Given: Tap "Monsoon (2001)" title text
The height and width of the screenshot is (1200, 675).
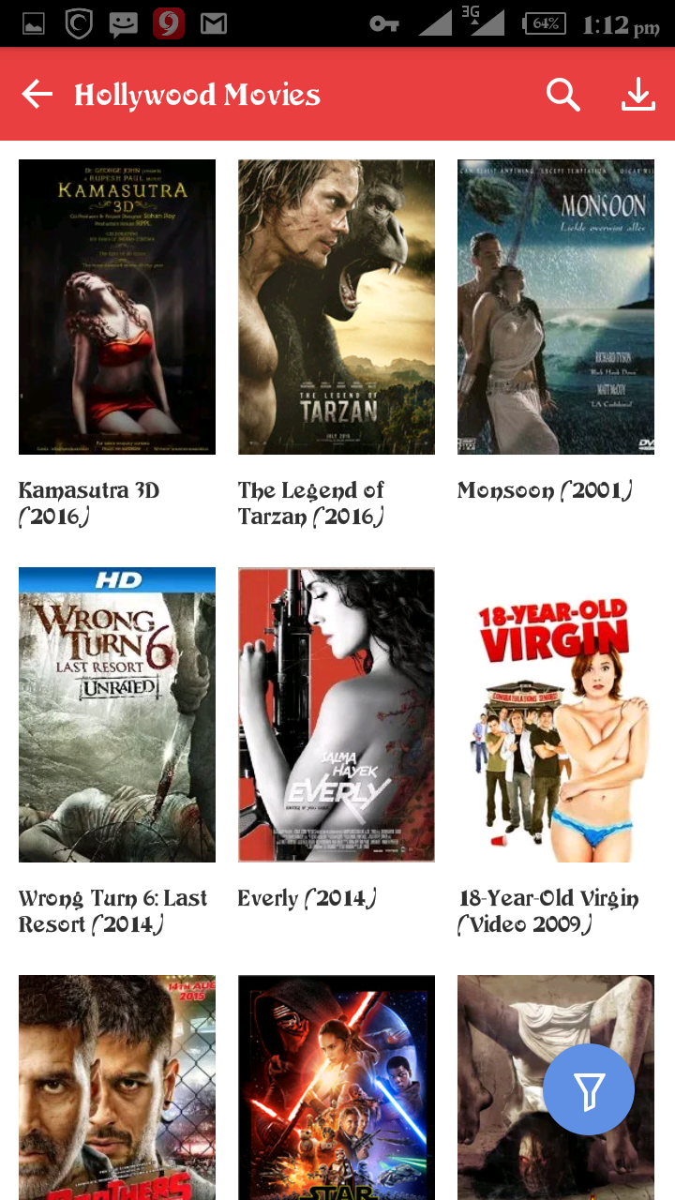Looking at the screenshot, I should click(545, 491).
